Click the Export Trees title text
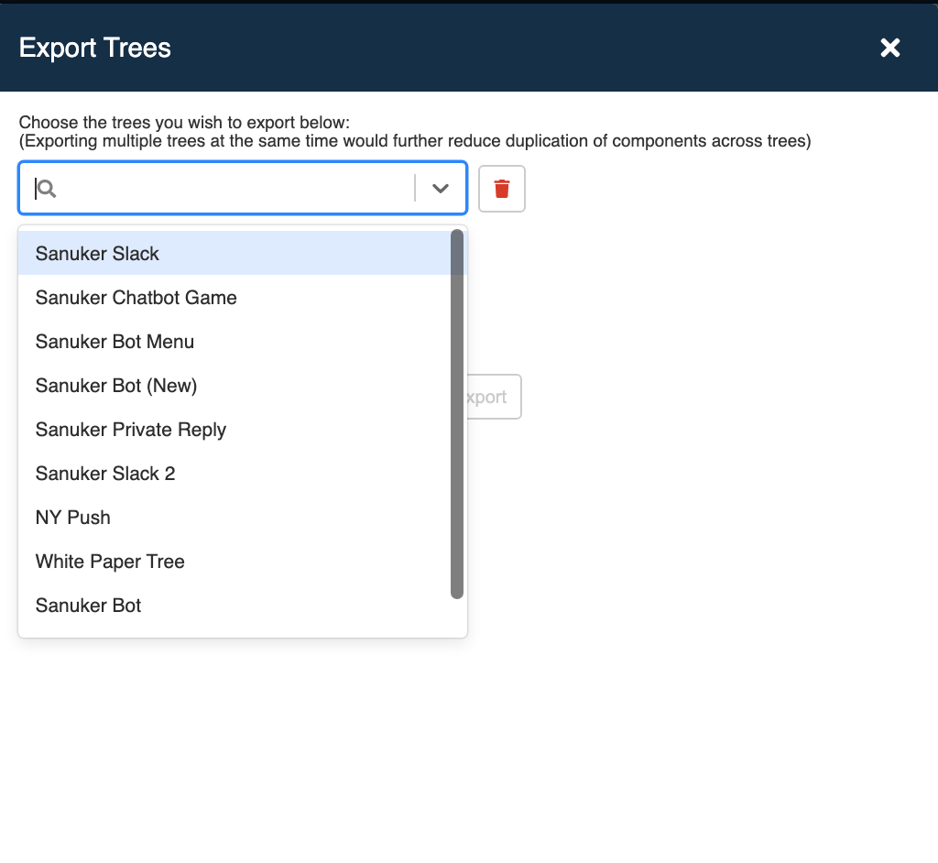This screenshot has width=938, height=863. [94, 48]
